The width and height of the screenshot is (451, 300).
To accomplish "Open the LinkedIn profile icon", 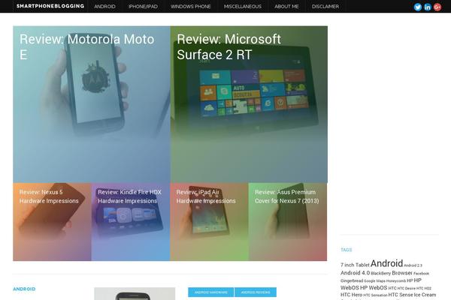I will coord(428,7).
